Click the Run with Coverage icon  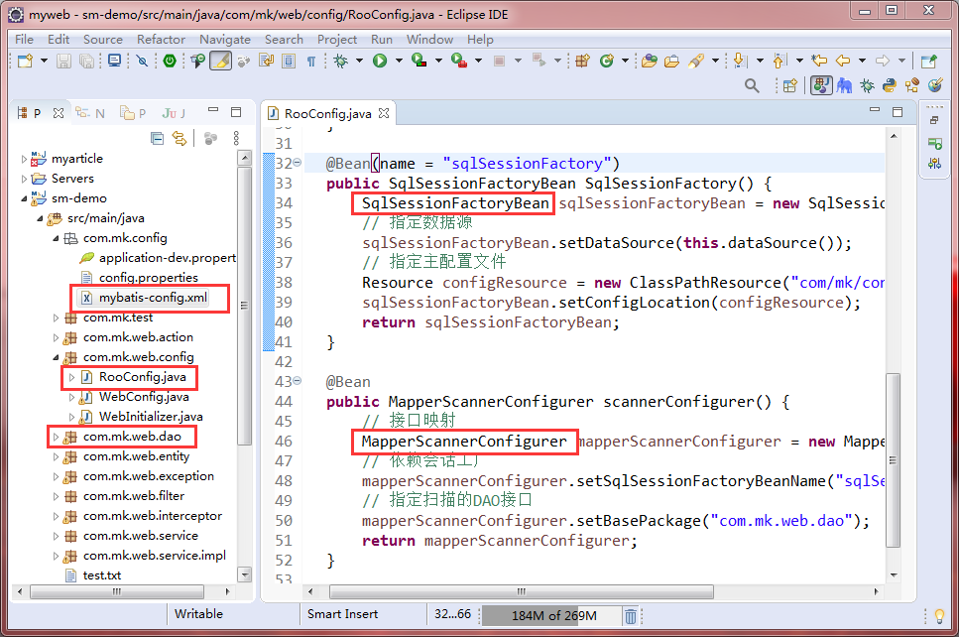pyautogui.click(x=419, y=61)
